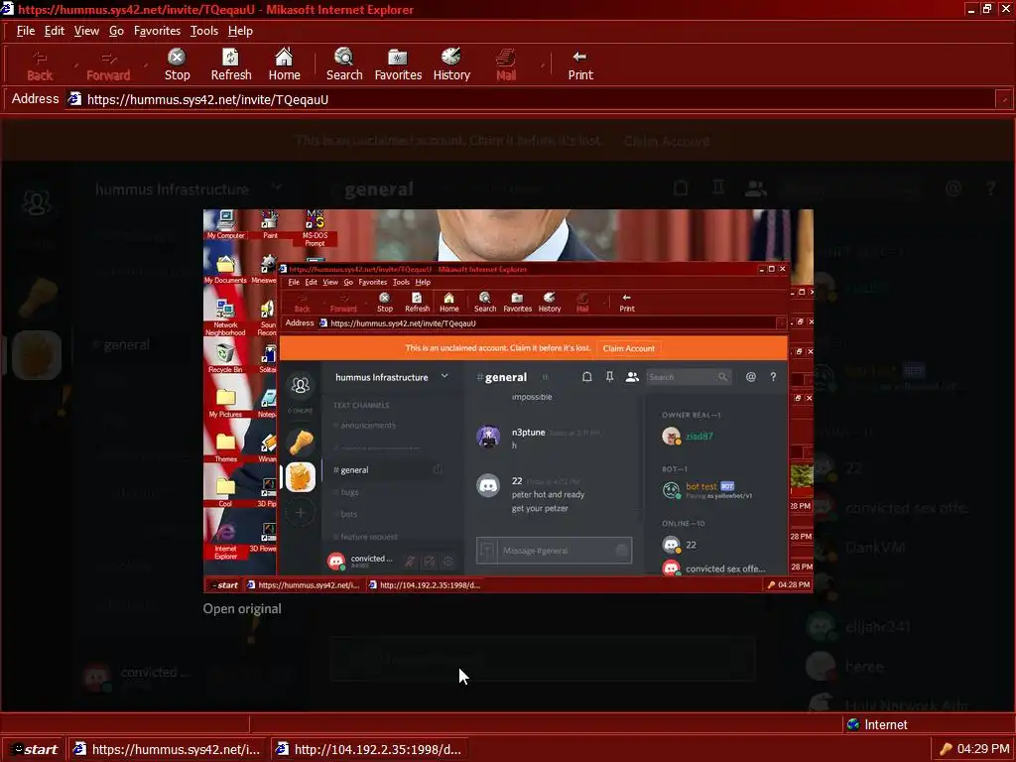Click the dimmed hummus Infrastructure server name
1016x762 pixels.
(x=172, y=189)
